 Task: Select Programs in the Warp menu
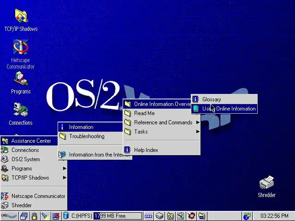click(34, 169)
